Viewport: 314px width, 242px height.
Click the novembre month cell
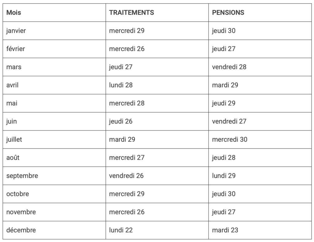pos(21,212)
